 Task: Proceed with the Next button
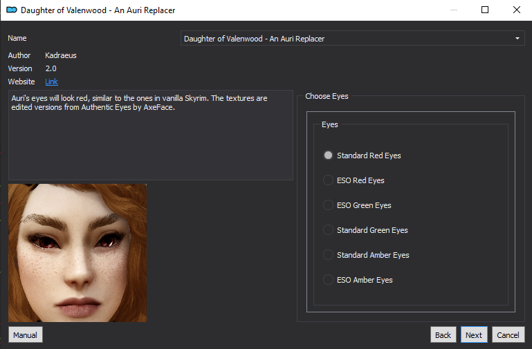pos(474,334)
